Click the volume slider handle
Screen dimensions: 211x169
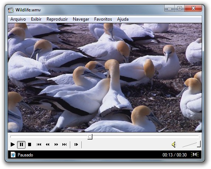pos(199,144)
